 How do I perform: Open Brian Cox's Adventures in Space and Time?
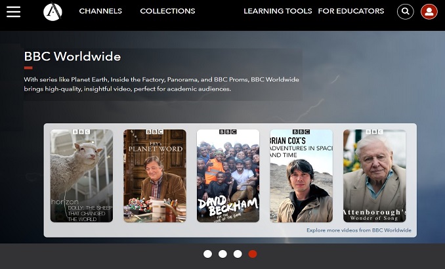click(x=301, y=176)
